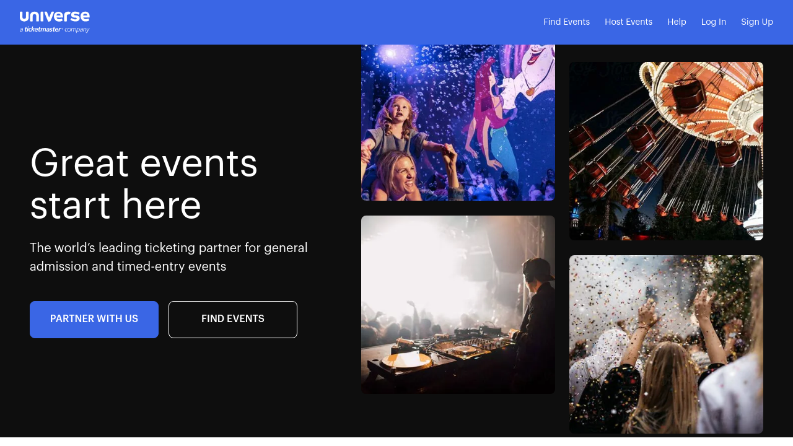Click the 'Great events start here' heading
This screenshot has width=793, height=446.
pyautogui.click(x=144, y=184)
